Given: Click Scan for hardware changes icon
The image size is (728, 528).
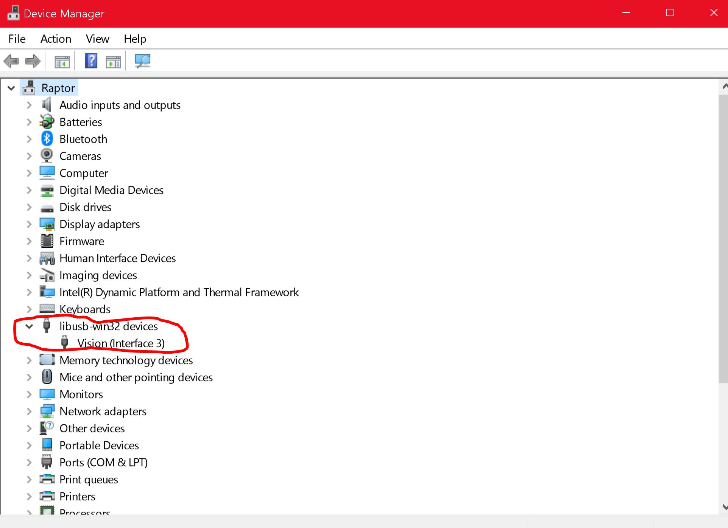Looking at the screenshot, I should pyautogui.click(x=143, y=61).
